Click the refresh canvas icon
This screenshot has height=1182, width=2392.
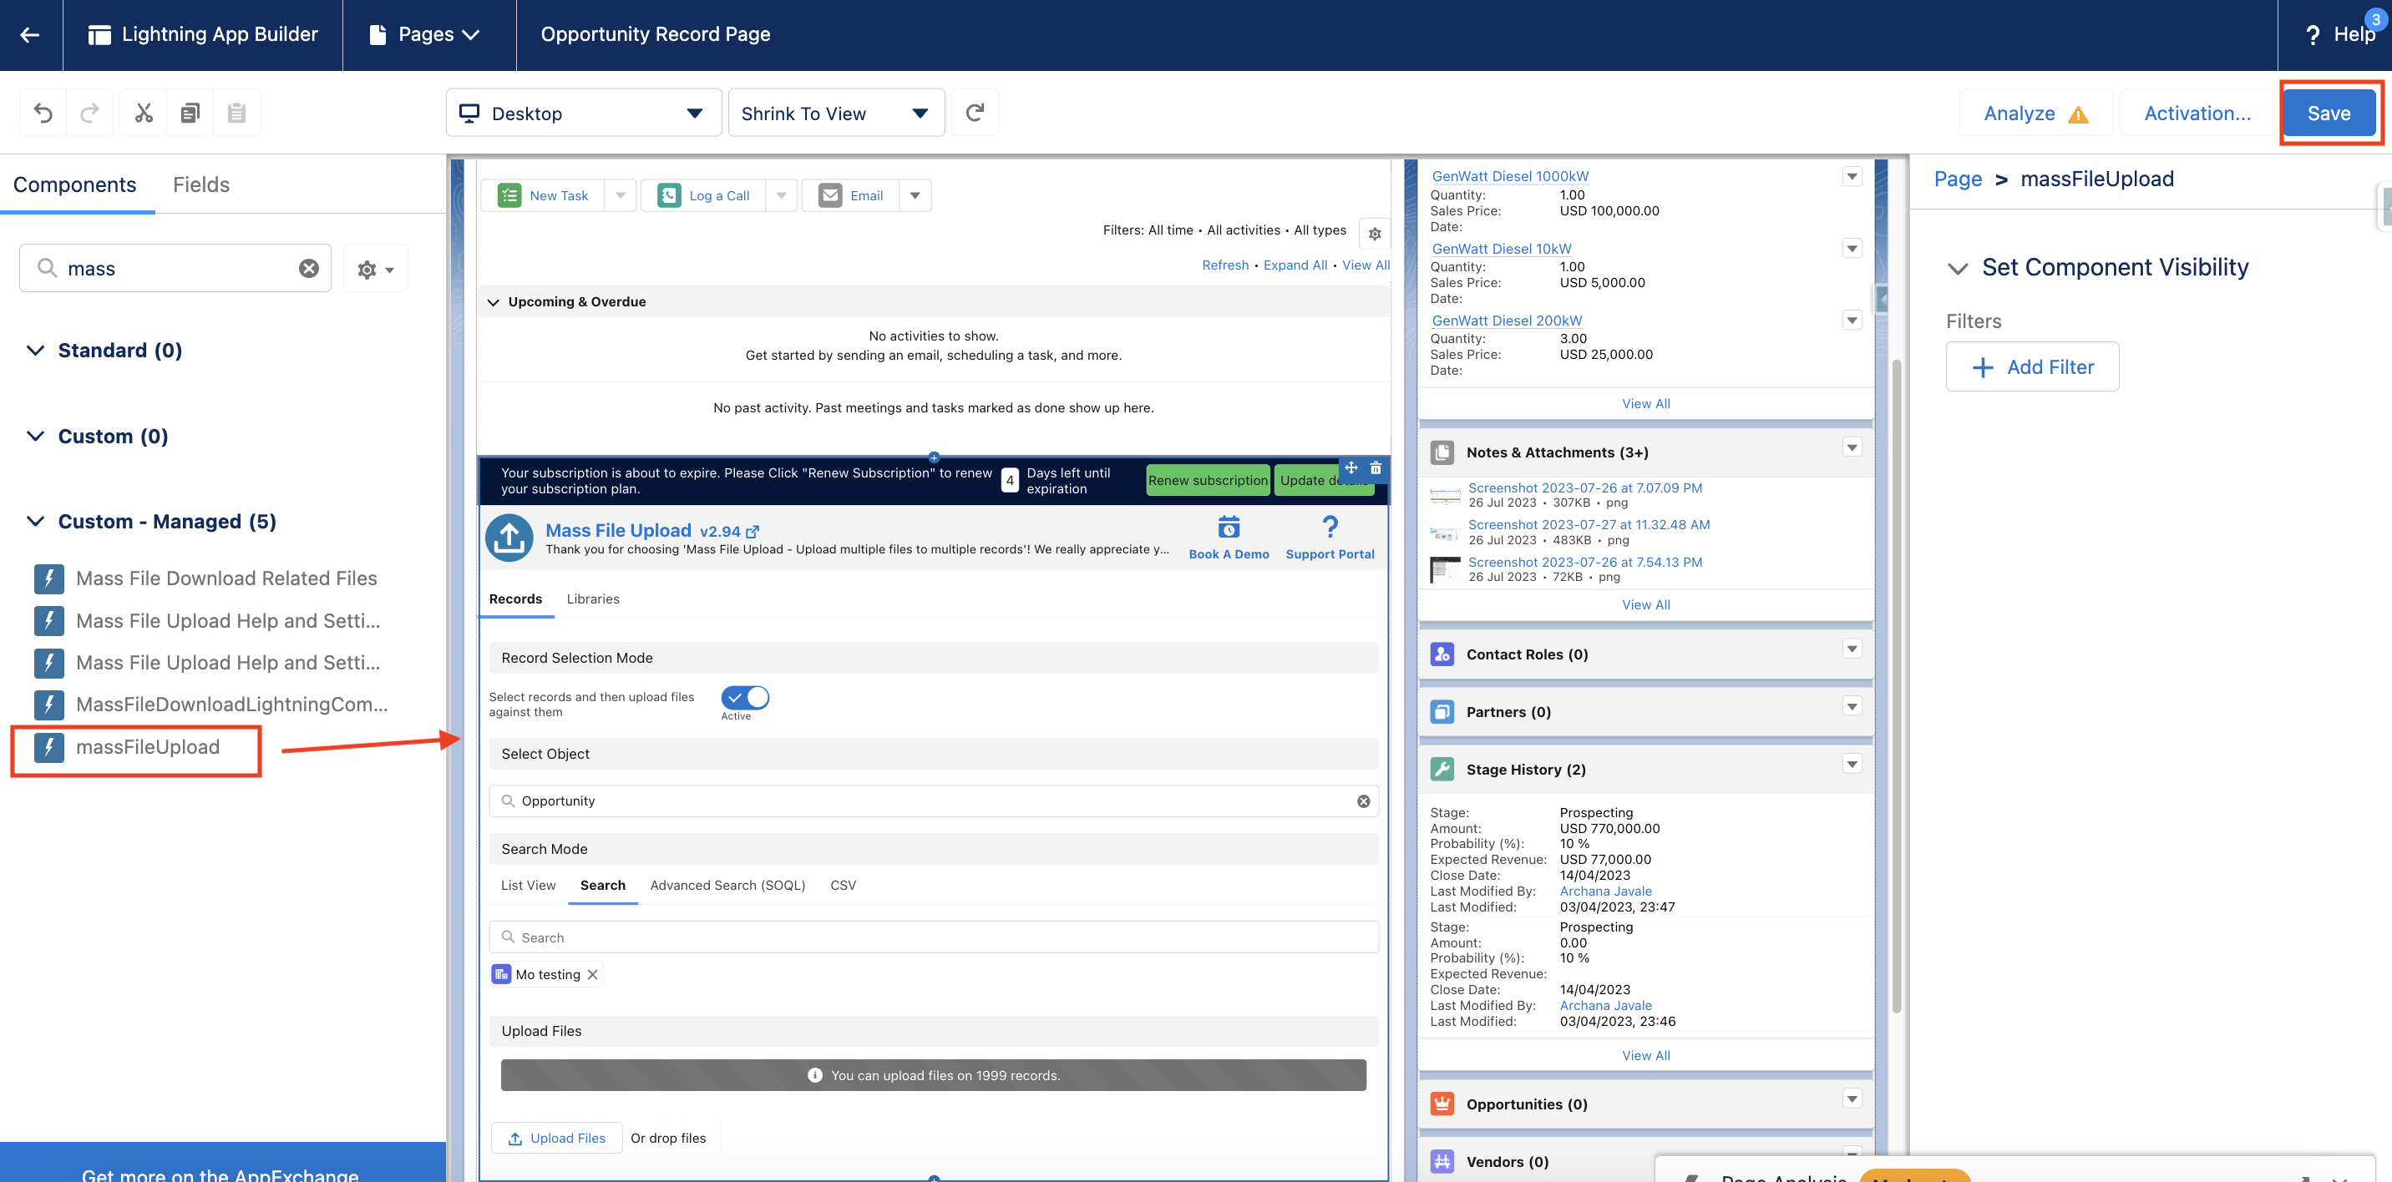pos(974,114)
